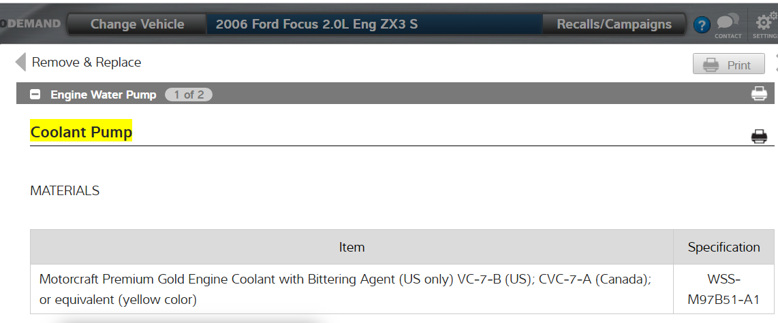Select the 2006 Ford Focus vehicle title

click(317, 24)
